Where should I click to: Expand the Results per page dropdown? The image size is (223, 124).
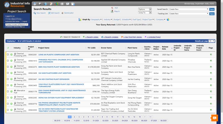[x=212, y=41]
